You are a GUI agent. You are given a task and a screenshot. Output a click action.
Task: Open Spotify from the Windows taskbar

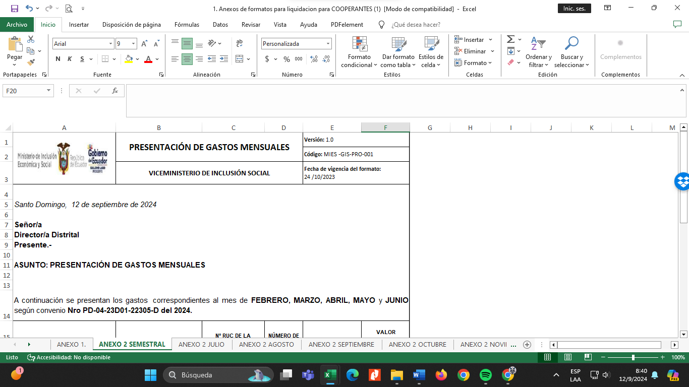click(x=486, y=375)
